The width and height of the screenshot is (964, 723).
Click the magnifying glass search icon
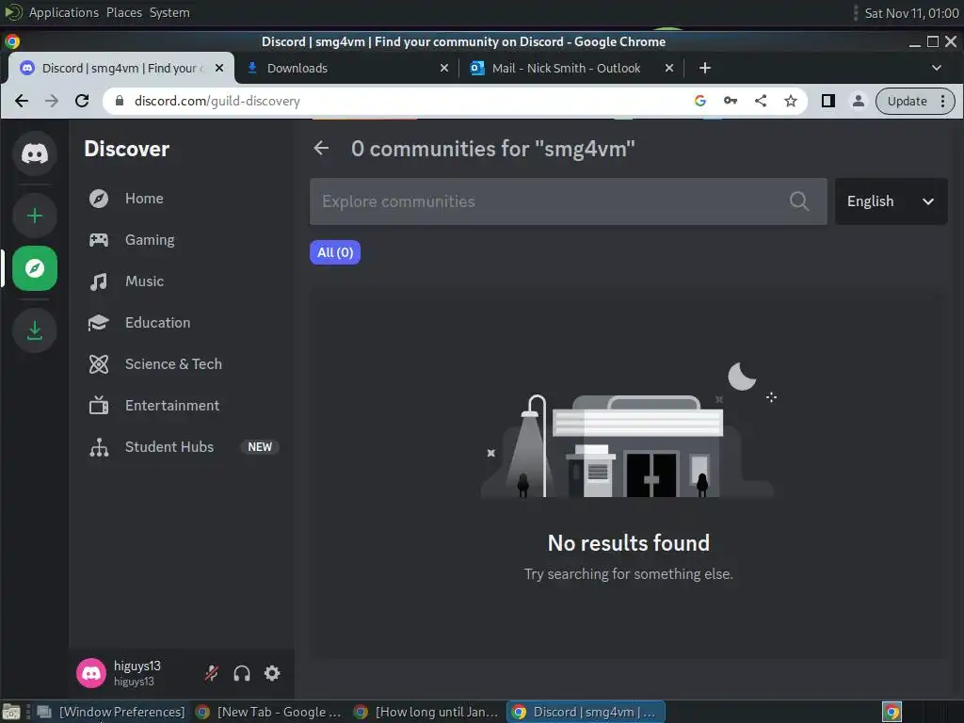tap(798, 201)
